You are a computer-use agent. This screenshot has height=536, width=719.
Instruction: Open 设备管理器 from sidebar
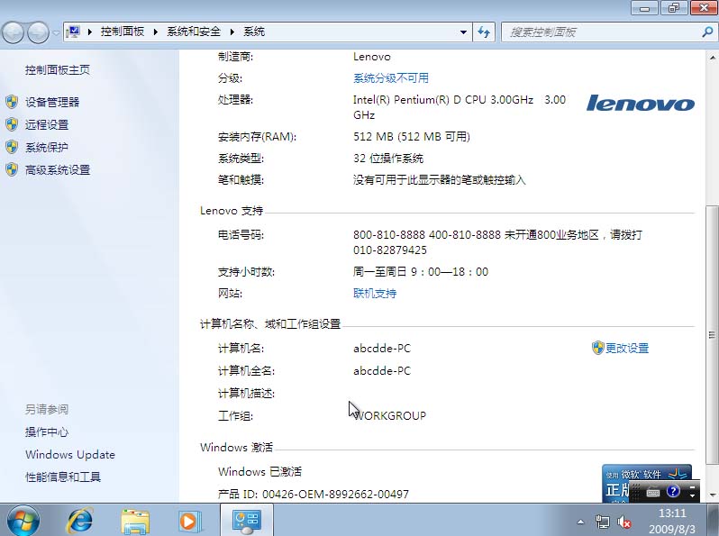pos(52,102)
